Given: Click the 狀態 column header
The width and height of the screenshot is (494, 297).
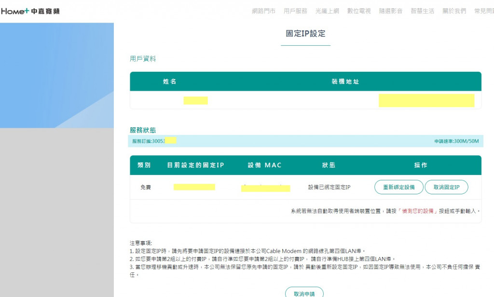Looking at the screenshot, I should [329, 165].
